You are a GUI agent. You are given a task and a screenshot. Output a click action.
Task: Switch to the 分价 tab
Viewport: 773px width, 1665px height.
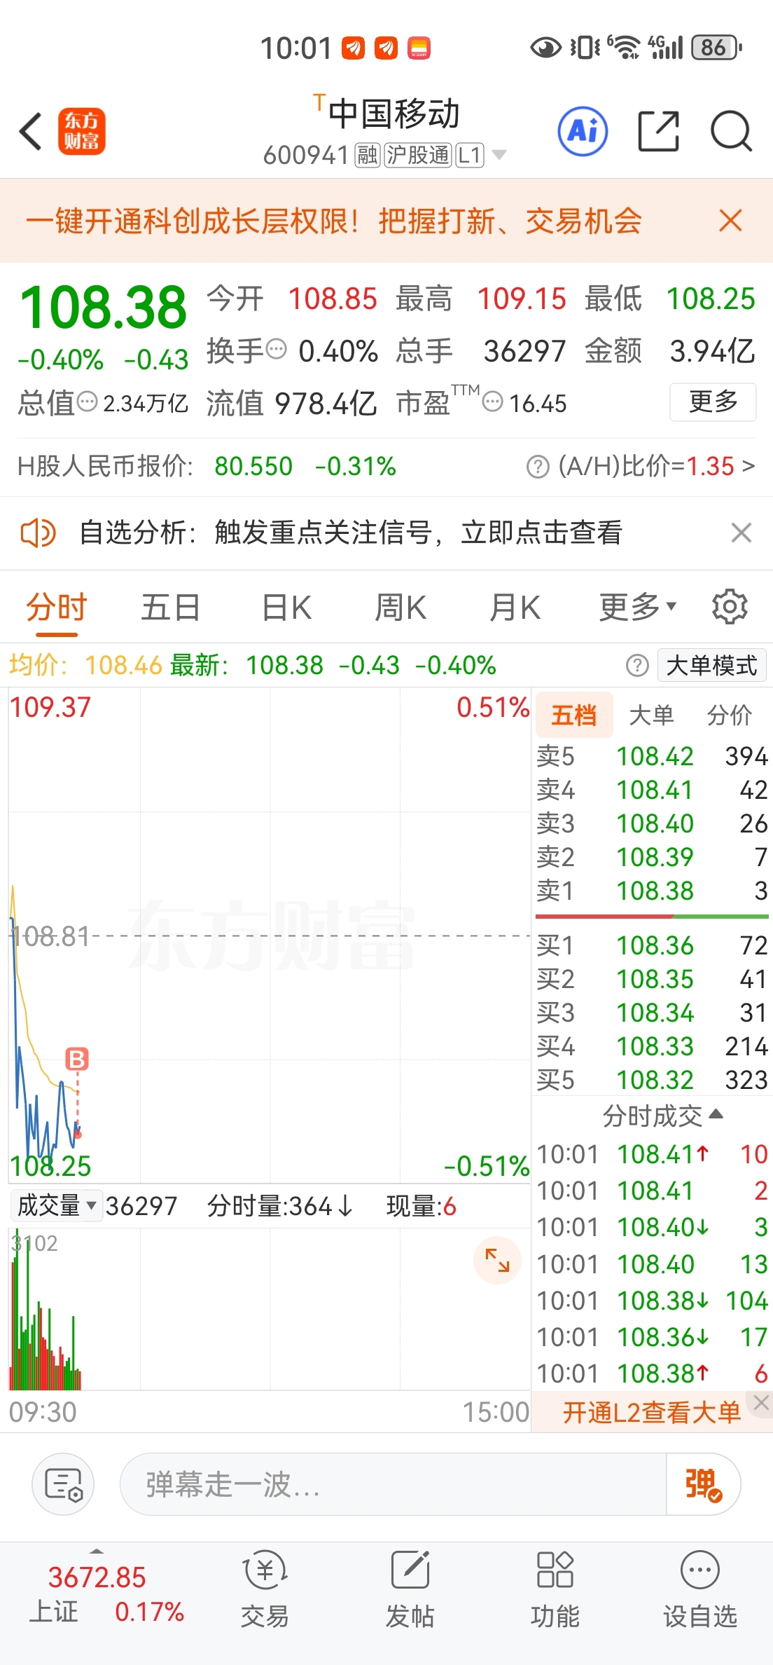(730, 715)
